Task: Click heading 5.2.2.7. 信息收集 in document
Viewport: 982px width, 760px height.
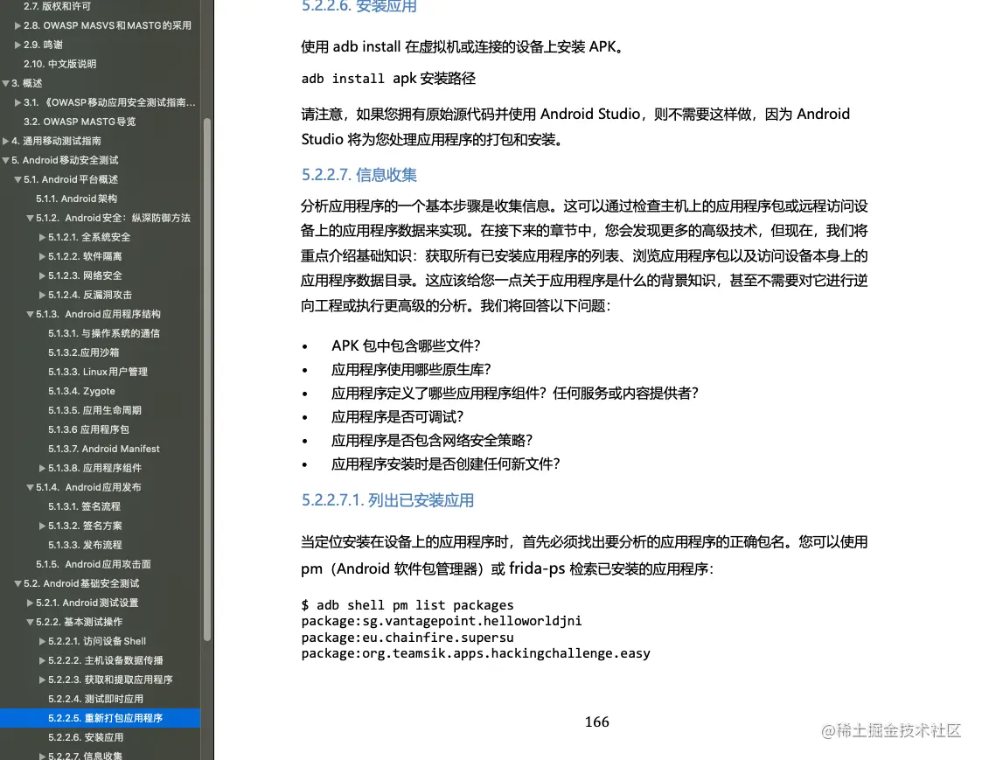Action: 359,175
